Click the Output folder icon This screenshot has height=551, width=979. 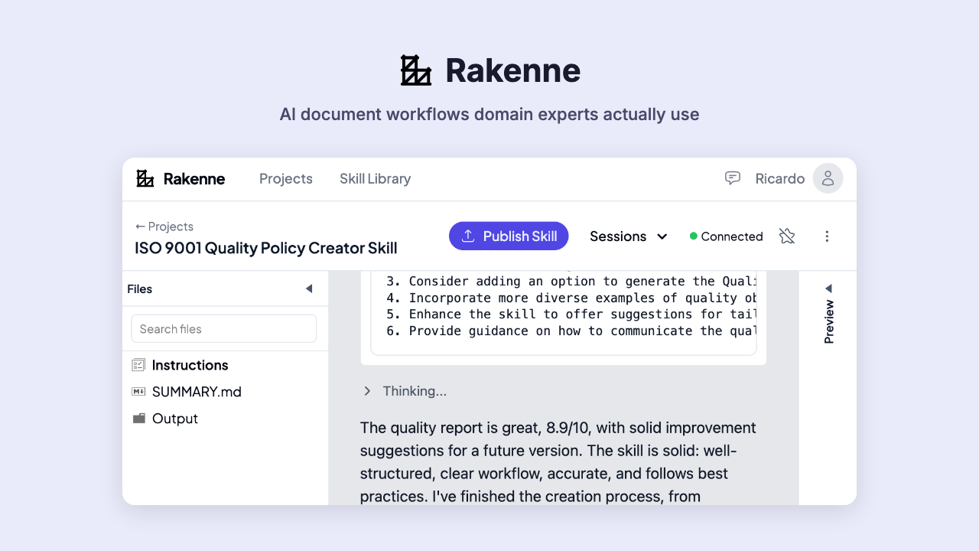140,418
